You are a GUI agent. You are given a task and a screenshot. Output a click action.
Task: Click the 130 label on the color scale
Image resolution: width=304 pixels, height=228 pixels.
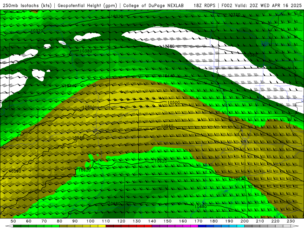(x=137, y=221)
